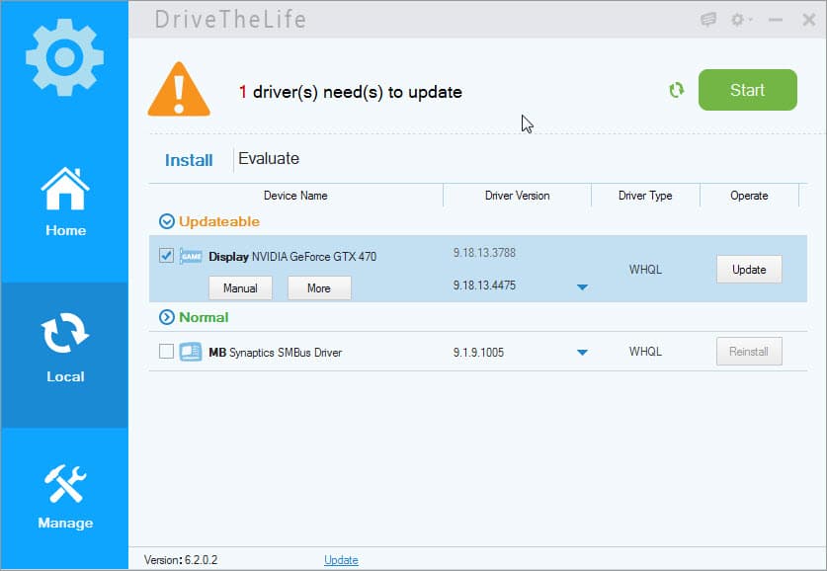Collapse the Updateable section

point(167,221)
